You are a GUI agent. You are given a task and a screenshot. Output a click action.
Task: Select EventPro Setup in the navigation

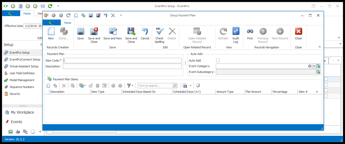tap(23, 53)
